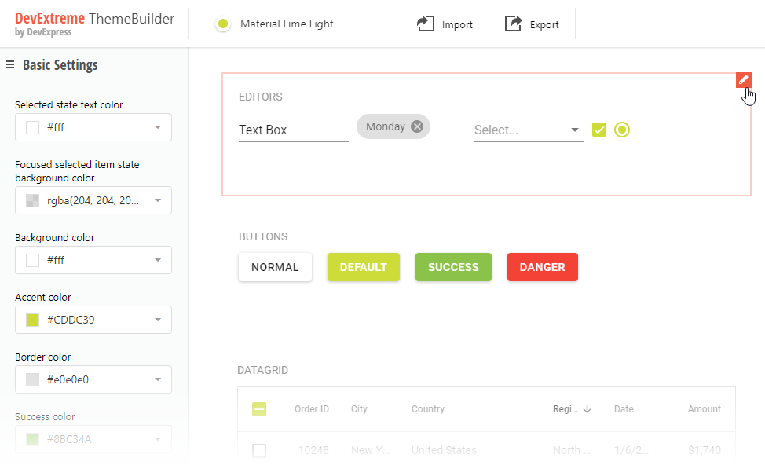The height and width of the screenshot is (465, 765).
Task: Click the City column header
Action: [359, 409]
